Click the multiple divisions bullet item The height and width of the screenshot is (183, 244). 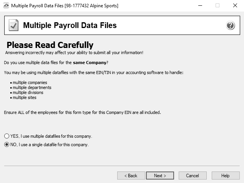(28, 92)
